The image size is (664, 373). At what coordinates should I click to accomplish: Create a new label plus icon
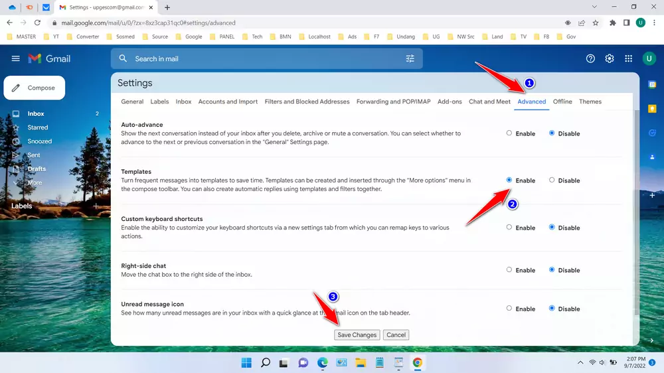[96, 206]
